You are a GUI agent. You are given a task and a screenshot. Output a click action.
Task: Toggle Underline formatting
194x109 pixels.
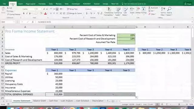coord(30,13)
